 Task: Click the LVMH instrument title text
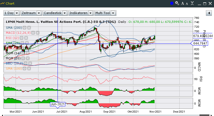[61, 22]
